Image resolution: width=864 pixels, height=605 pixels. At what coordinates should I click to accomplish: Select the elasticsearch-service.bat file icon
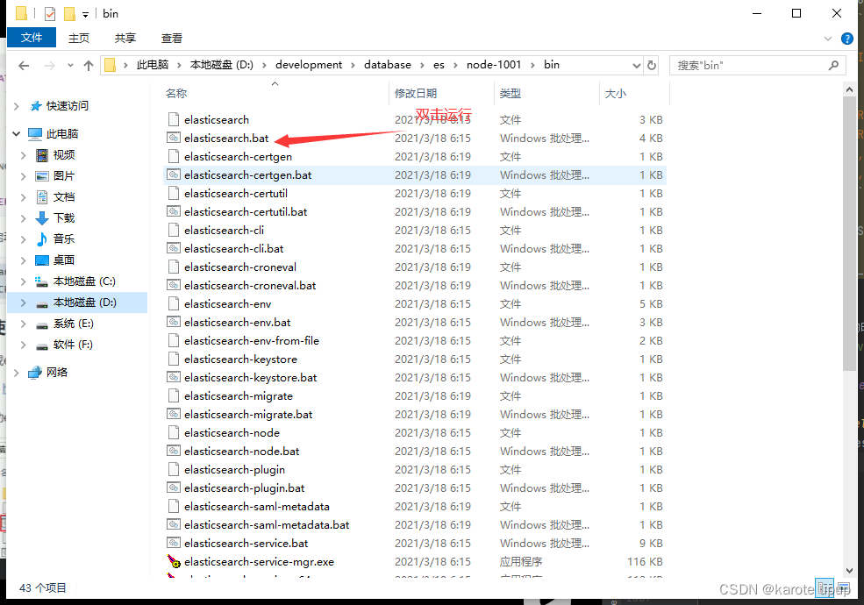point(174,543)
